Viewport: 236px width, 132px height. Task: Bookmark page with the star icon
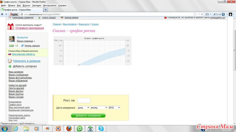tap(195, 14)
